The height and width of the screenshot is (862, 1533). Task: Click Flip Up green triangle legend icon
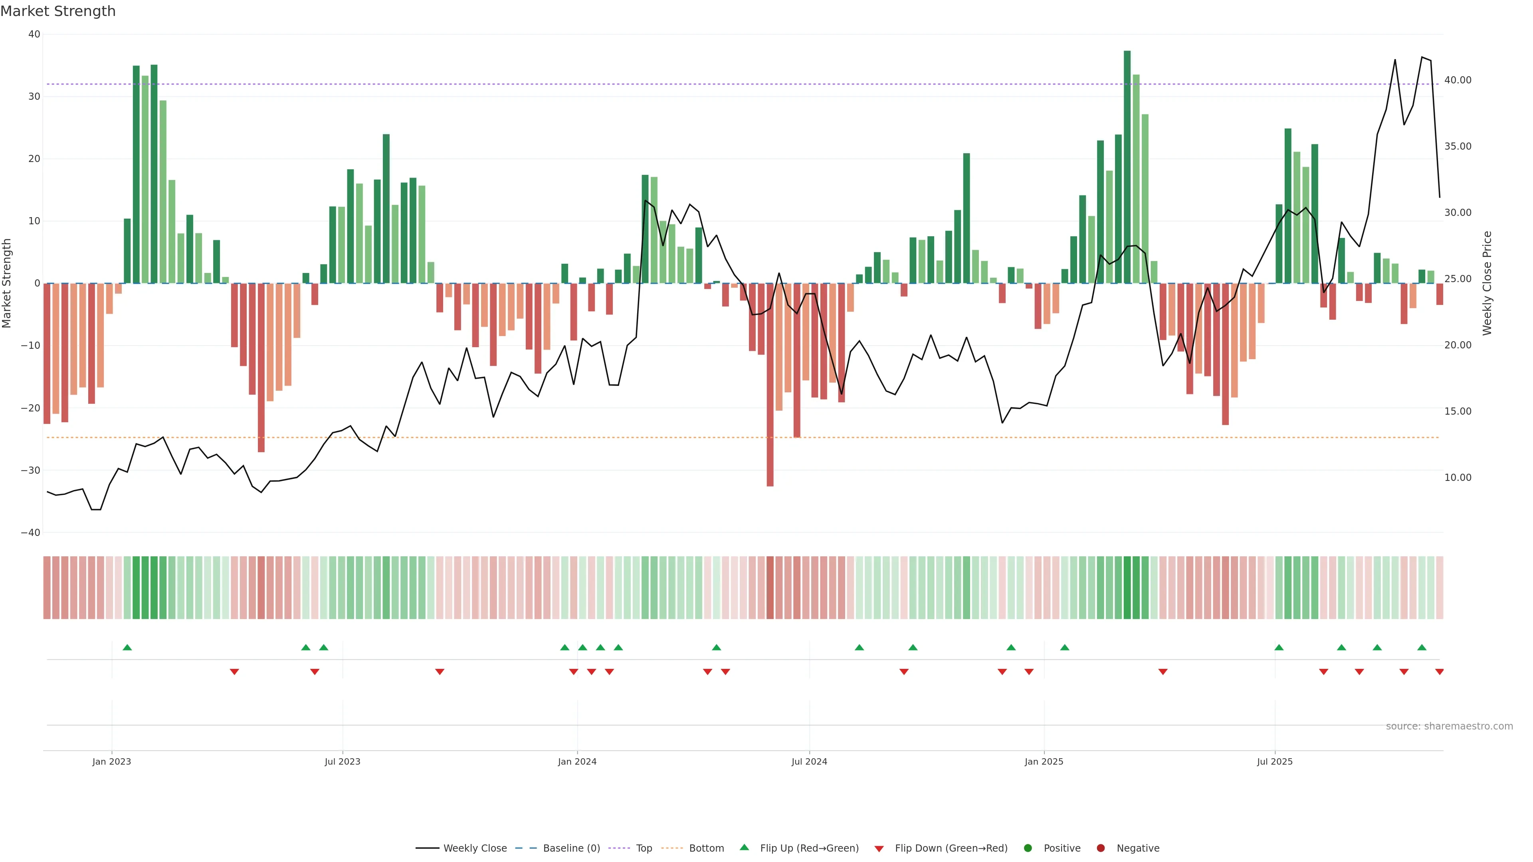click(x=744, y=847)
